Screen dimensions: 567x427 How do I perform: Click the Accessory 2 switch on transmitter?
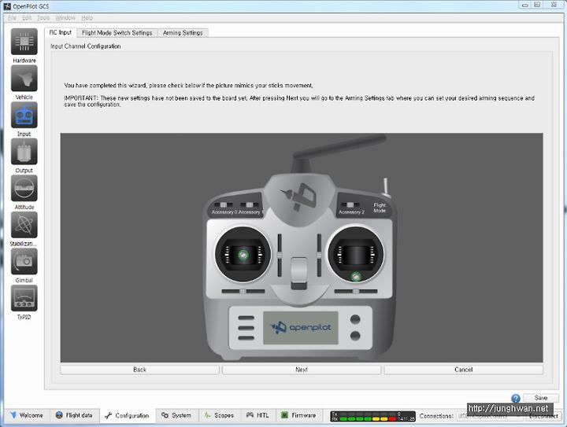[x=350, y=204]
